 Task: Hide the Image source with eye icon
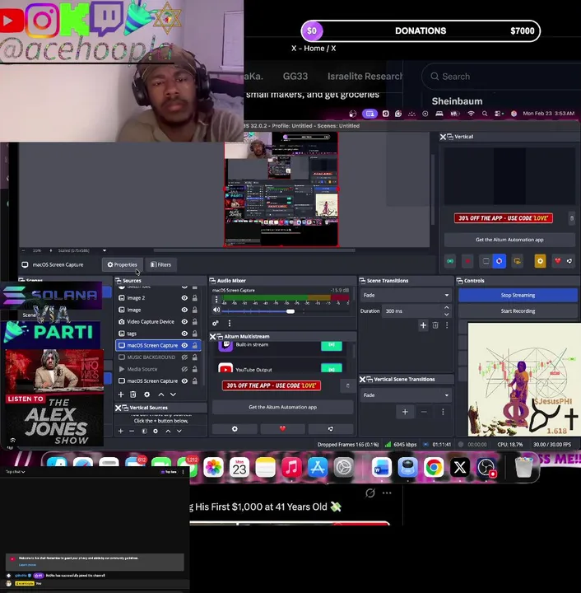tap(184, 310)
